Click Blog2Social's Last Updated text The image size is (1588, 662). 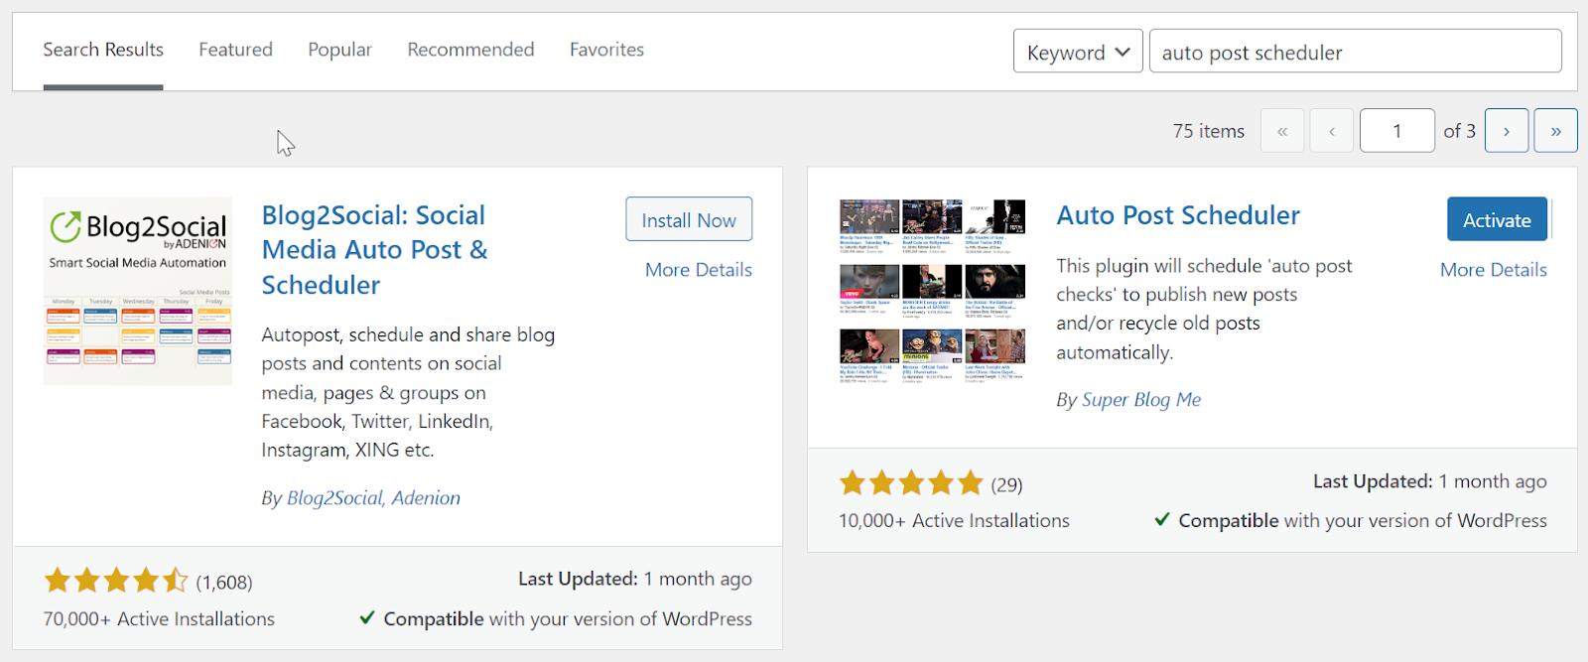[x=635, y=579]
